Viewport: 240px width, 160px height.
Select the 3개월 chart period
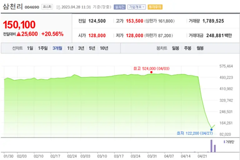coord(57,48)
